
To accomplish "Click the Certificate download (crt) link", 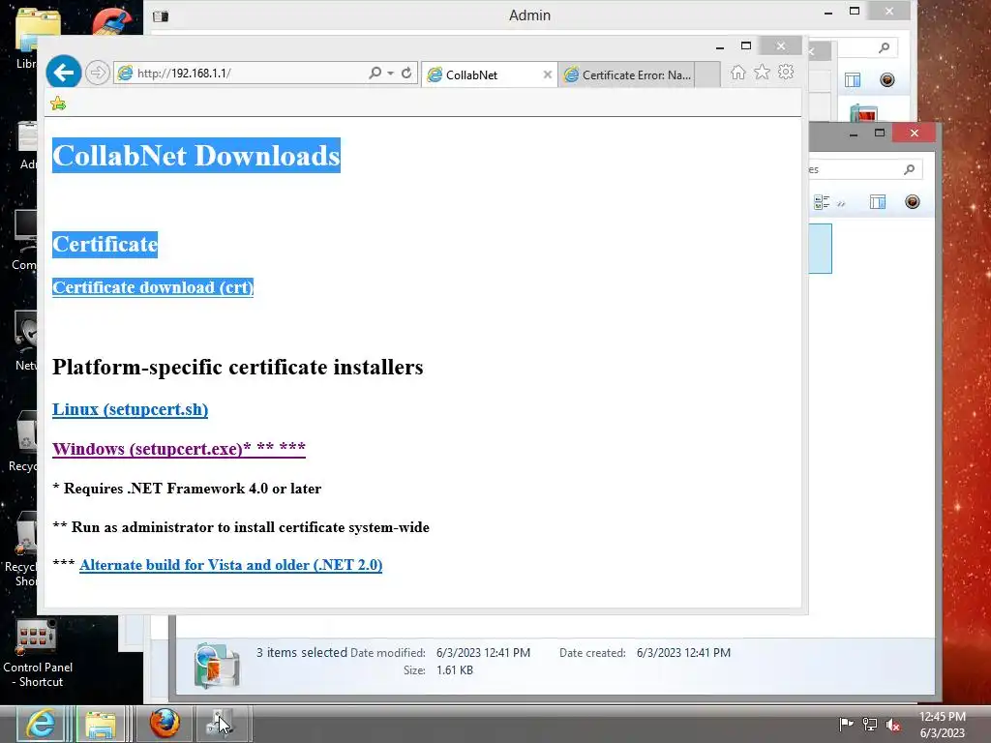I will [153, 287].
